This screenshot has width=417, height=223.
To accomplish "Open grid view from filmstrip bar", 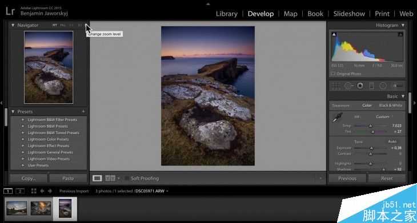I will (x=34, y=191).
